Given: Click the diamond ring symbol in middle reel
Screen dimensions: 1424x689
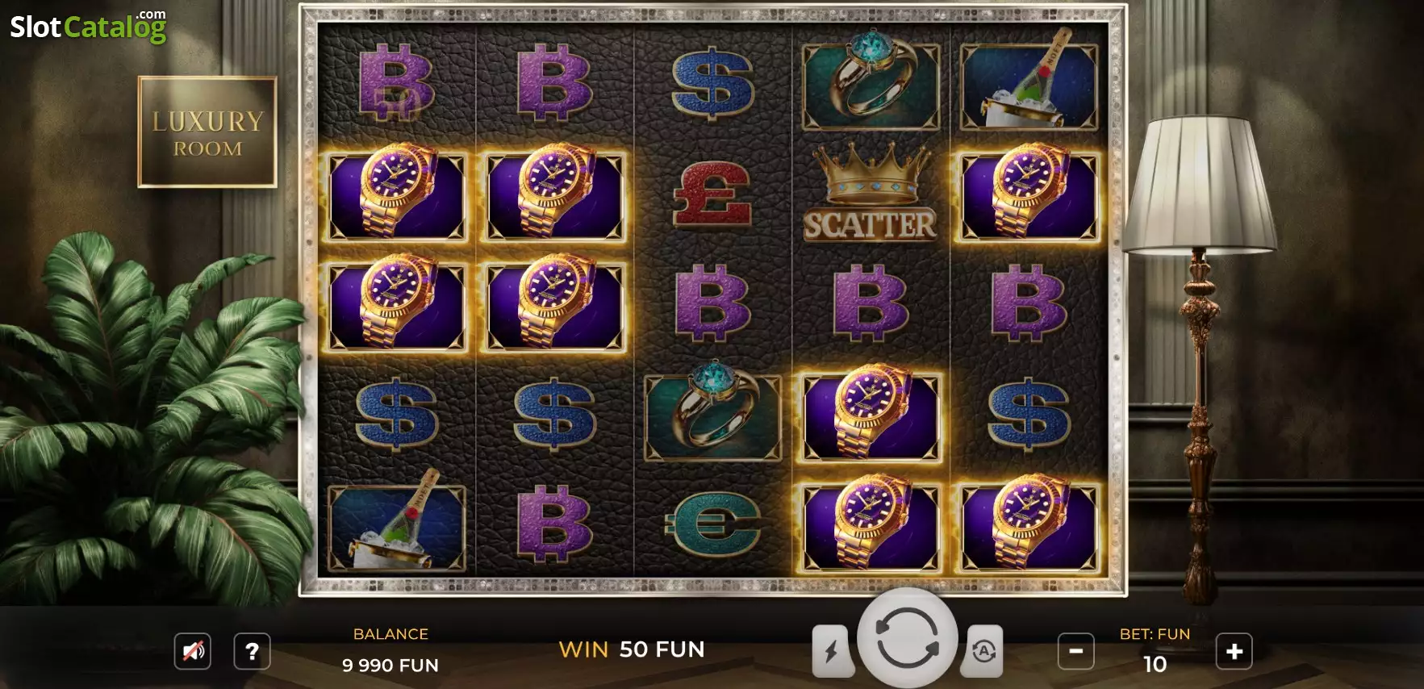Looking at the screenshot, I should (x=712, y=411).
